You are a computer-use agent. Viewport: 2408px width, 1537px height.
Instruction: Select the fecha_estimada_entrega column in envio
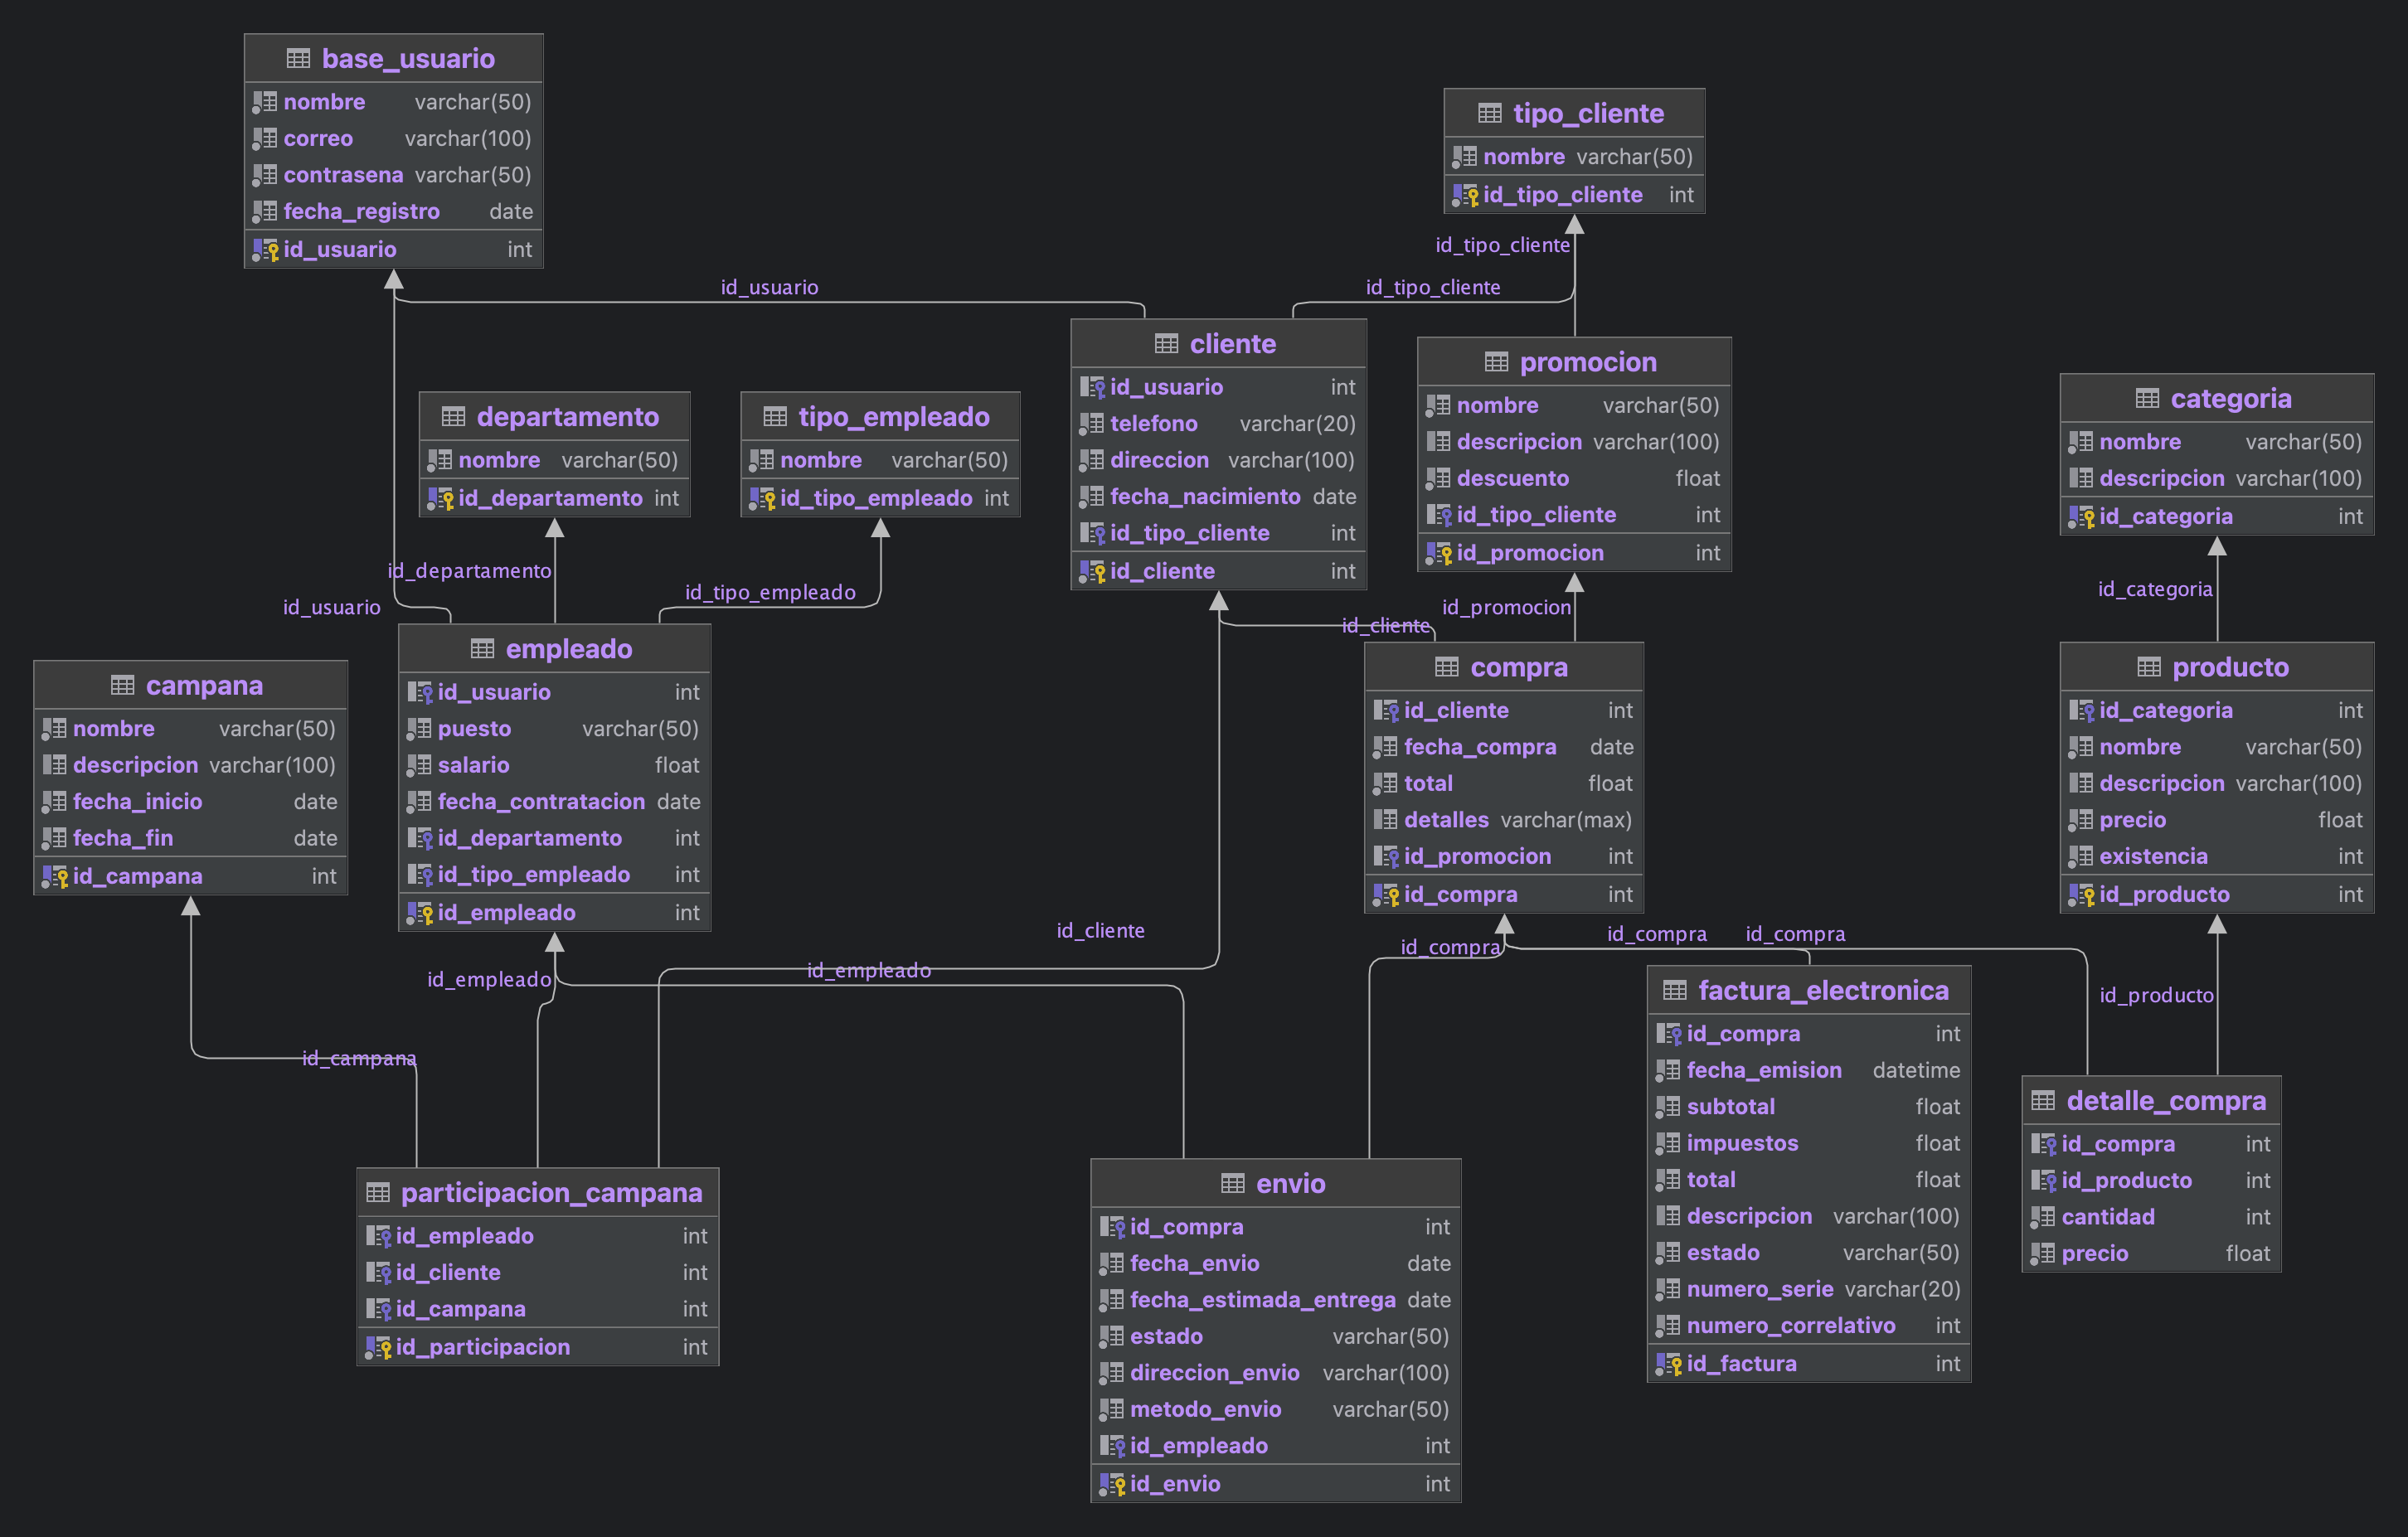1262,1300
